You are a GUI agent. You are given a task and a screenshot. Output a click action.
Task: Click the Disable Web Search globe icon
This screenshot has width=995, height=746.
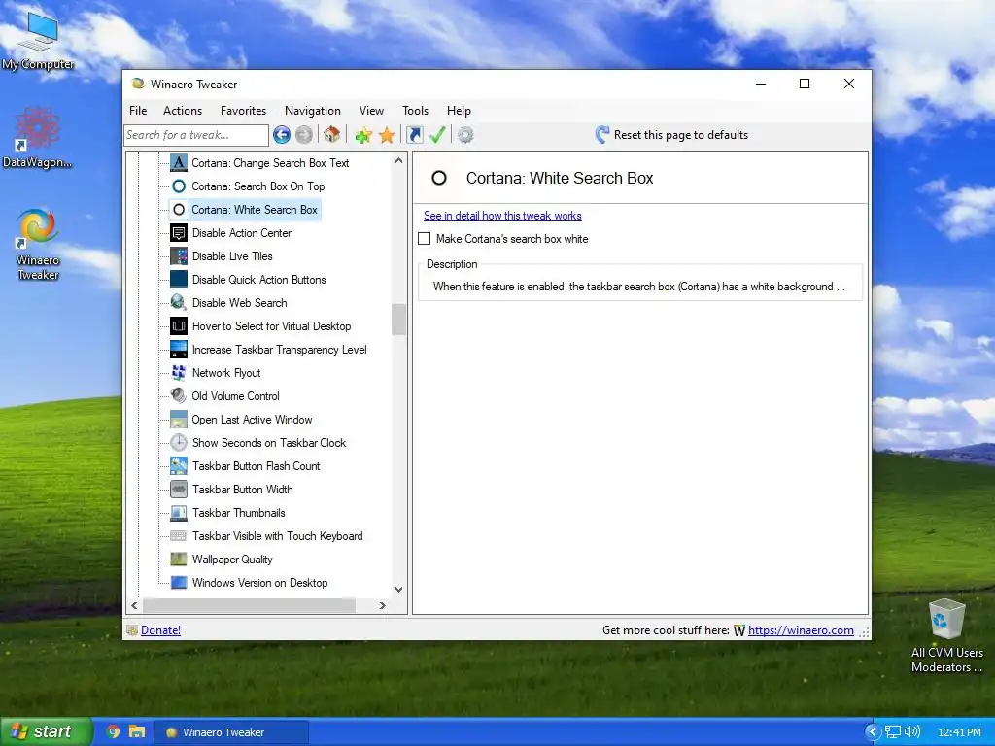click(179, 303)
